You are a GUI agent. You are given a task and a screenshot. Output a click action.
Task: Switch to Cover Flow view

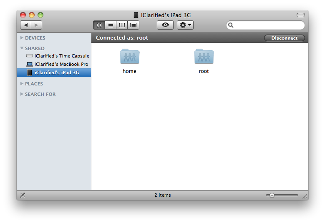coord(133,25)
